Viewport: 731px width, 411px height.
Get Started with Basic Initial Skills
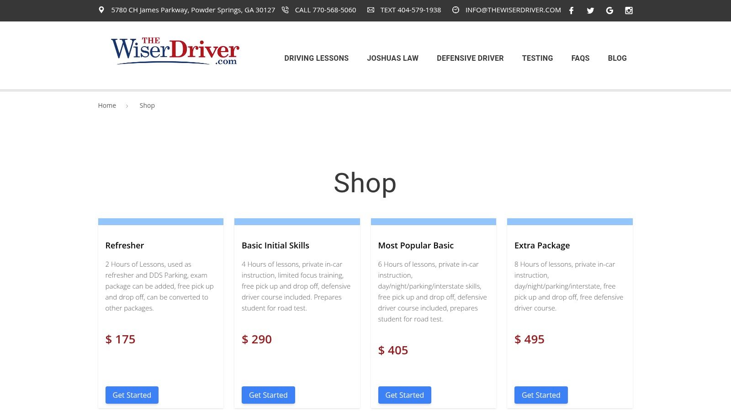(268, 395)
